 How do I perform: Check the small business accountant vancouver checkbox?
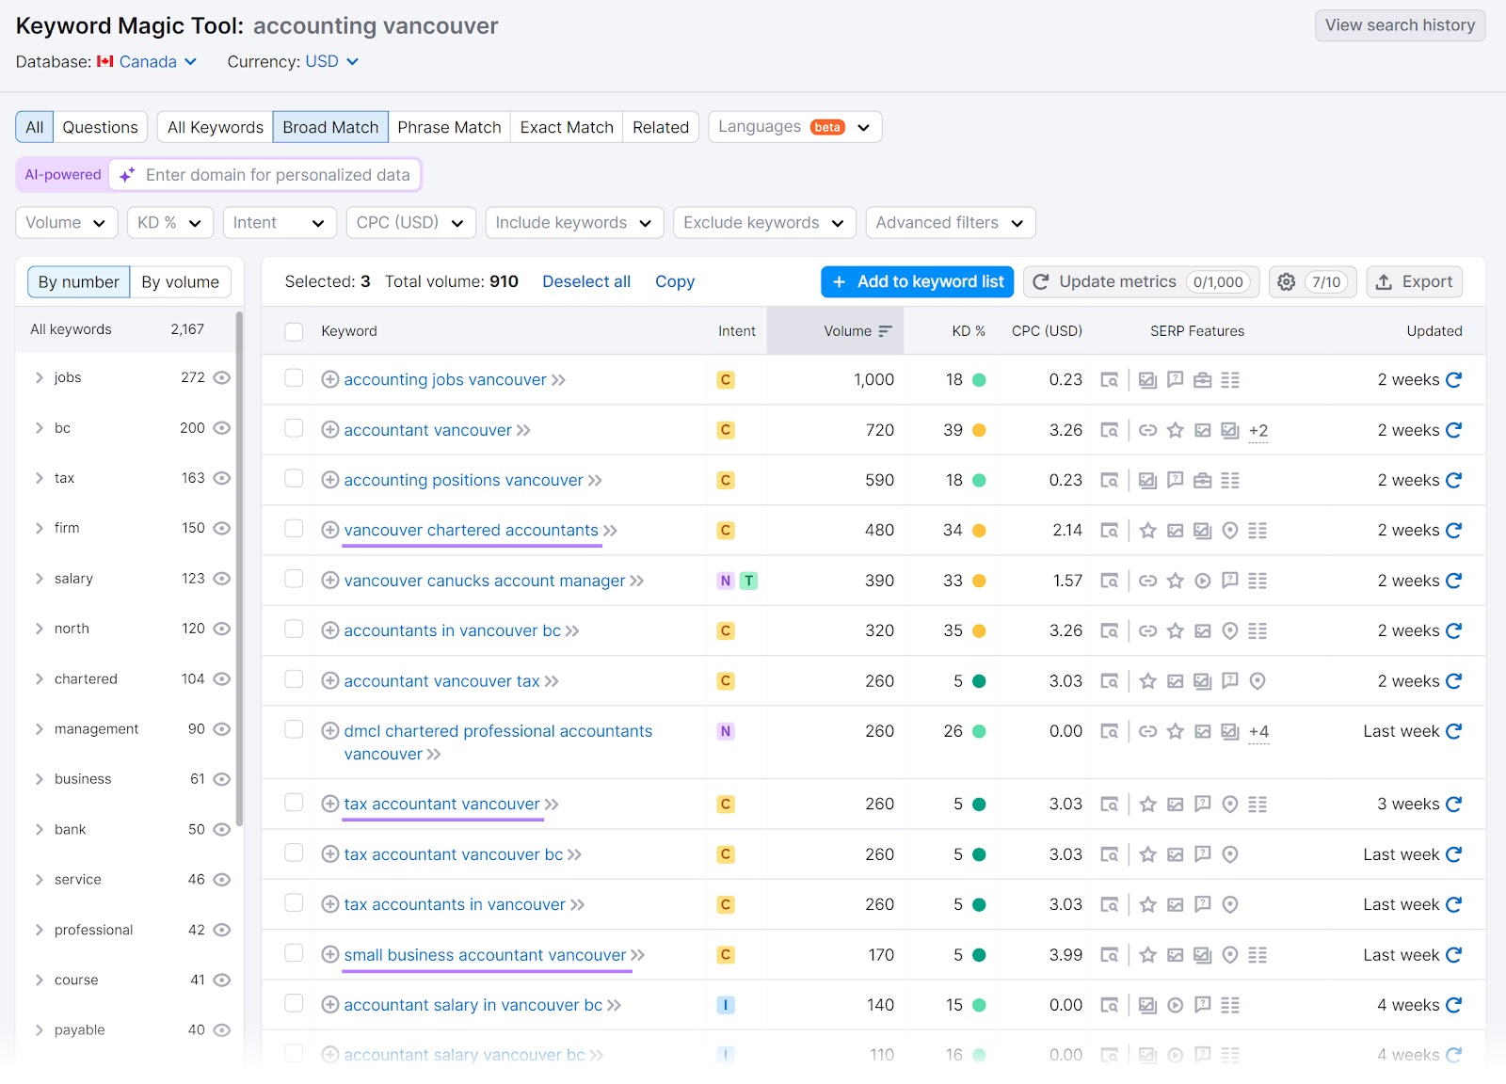click(x=294, y=954)
